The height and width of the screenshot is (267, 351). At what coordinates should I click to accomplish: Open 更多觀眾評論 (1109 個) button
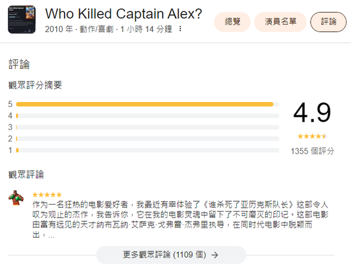tap(171, 255)
